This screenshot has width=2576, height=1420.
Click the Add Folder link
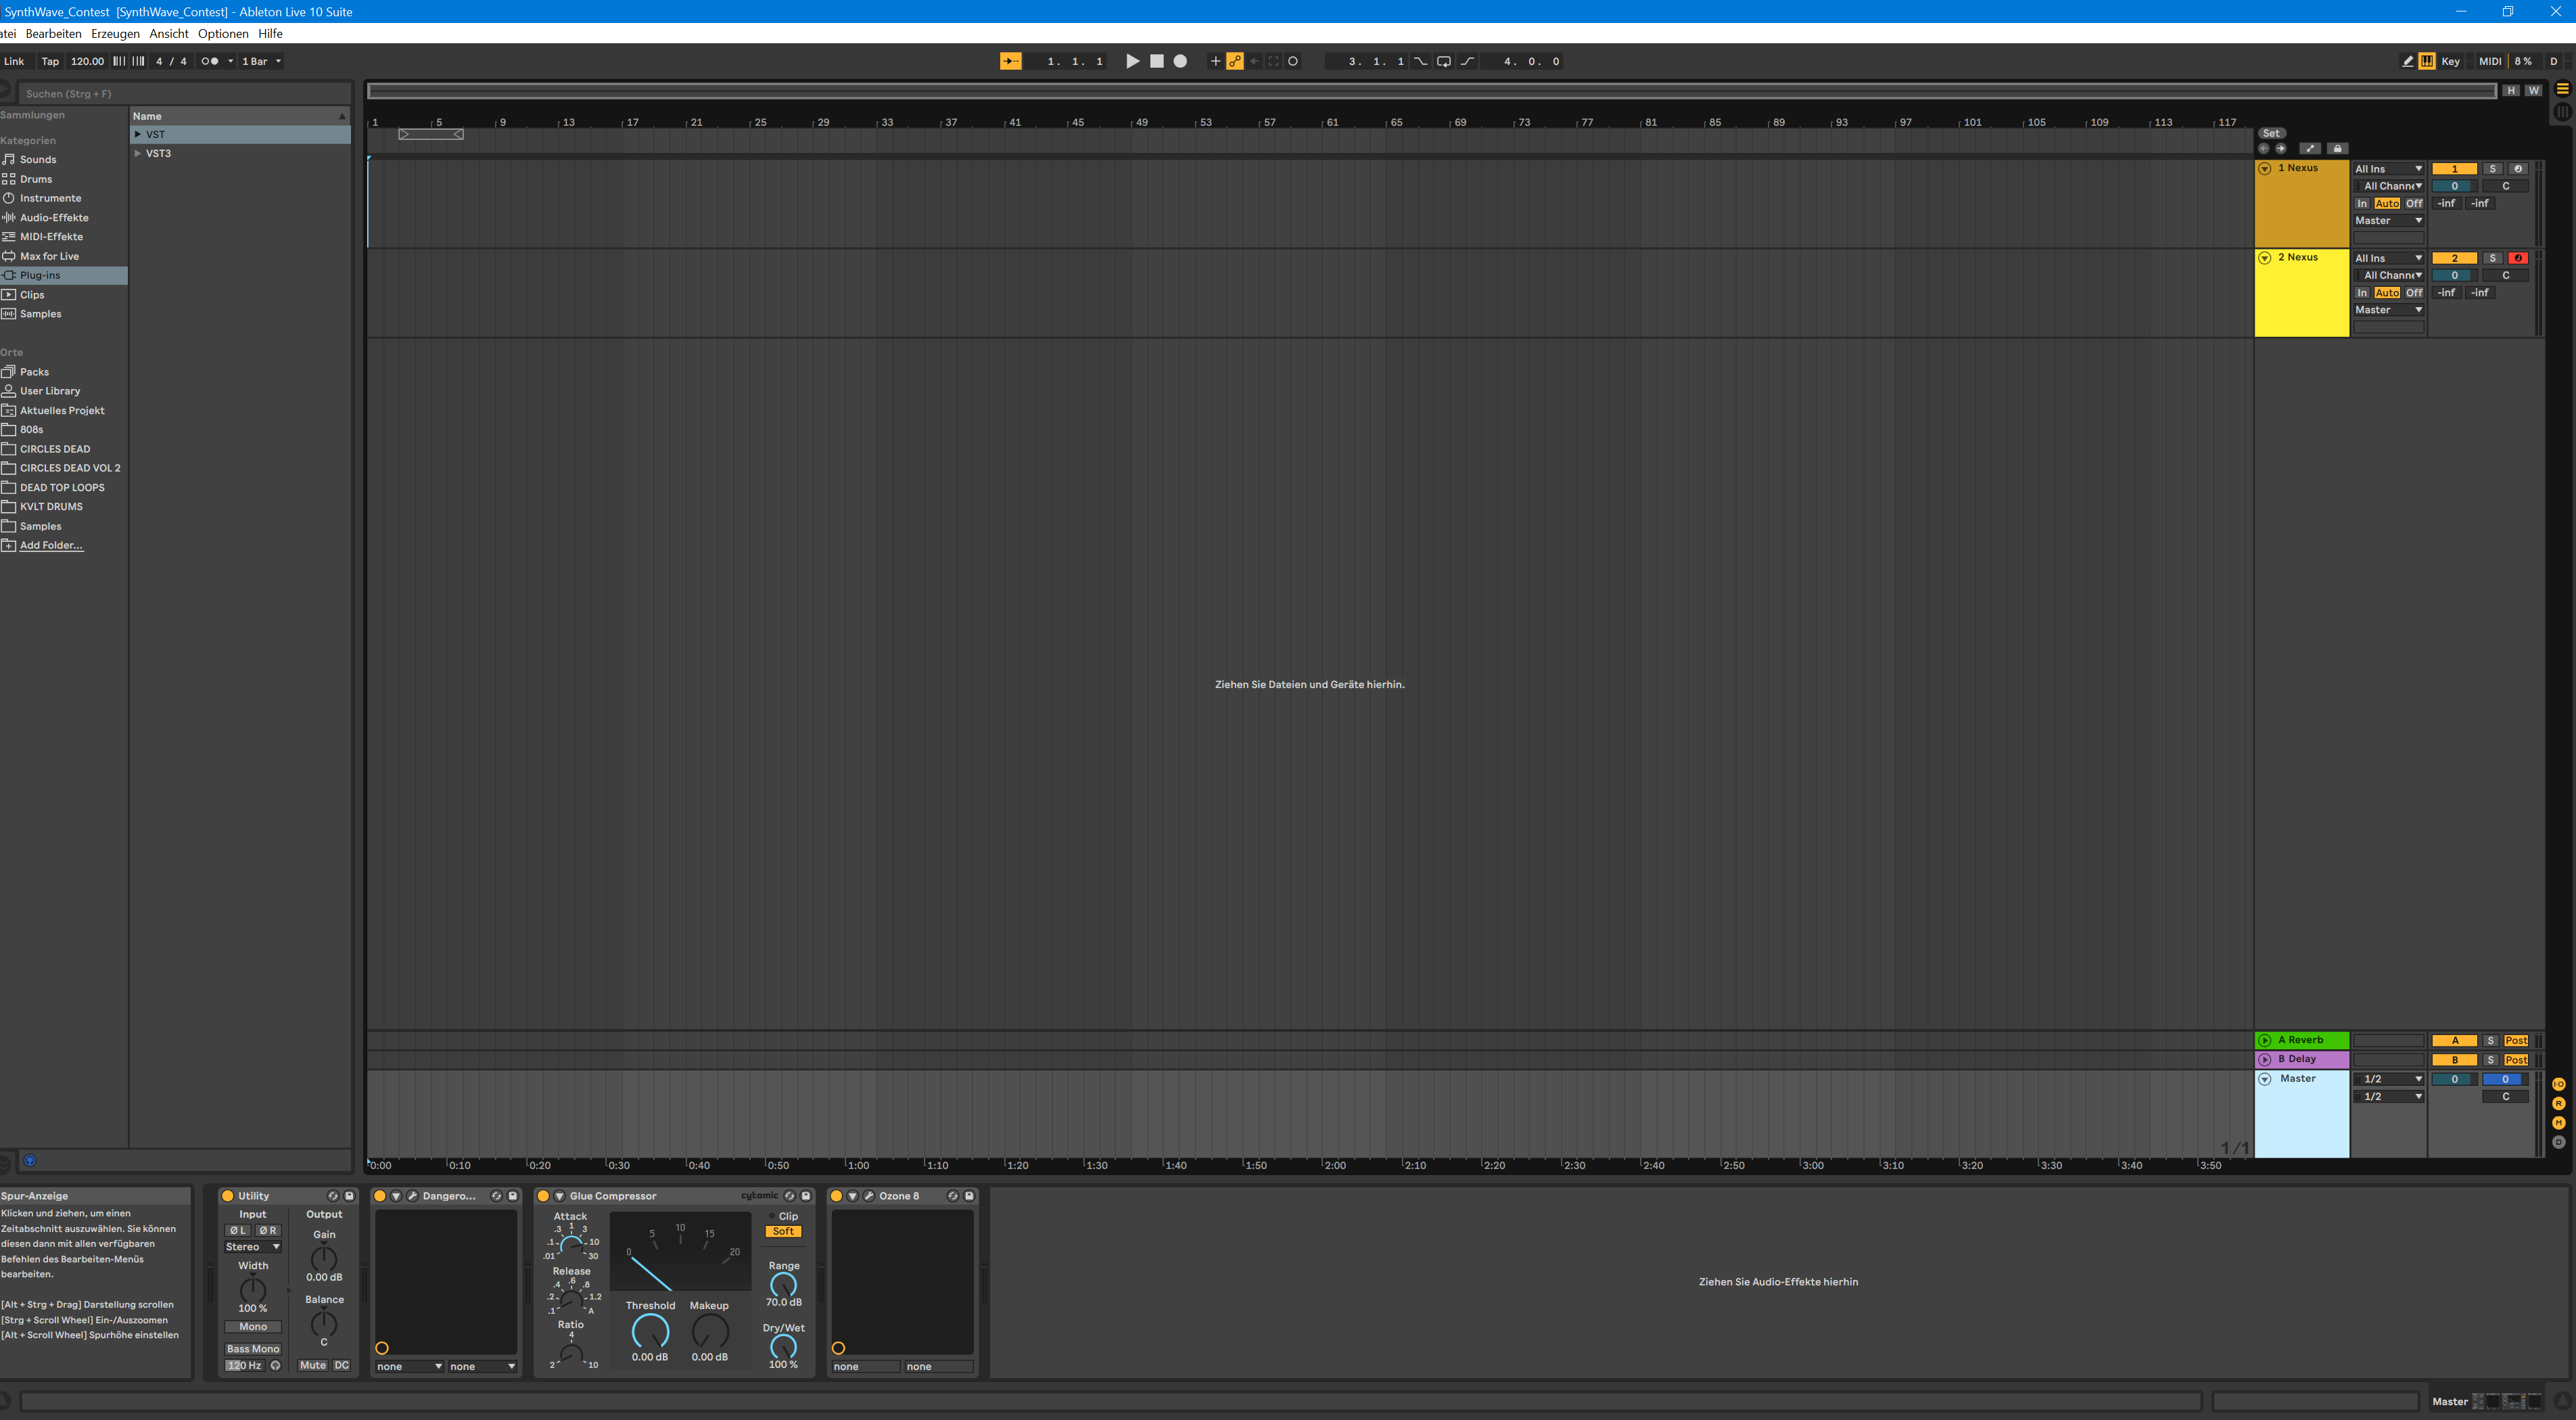tap(51, 545)
